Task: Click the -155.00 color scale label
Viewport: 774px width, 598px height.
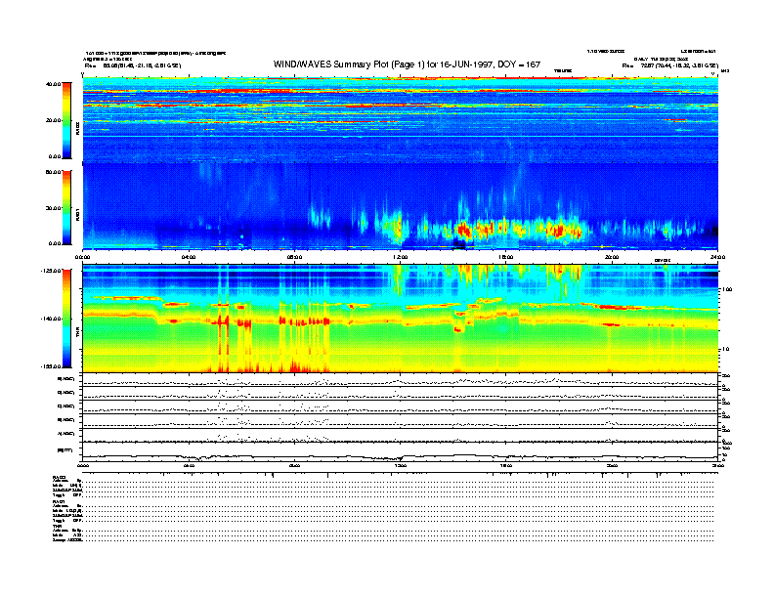Action: (x=51, y=366)
